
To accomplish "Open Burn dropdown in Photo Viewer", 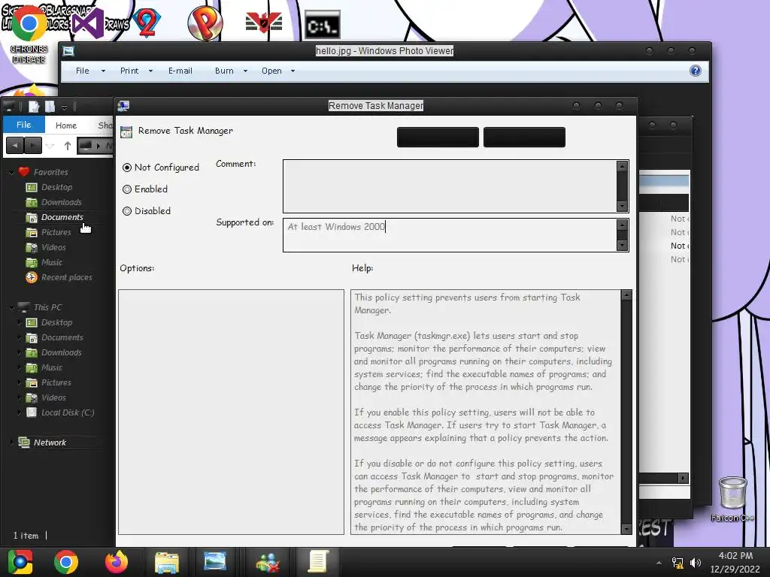I will point(245,71).
